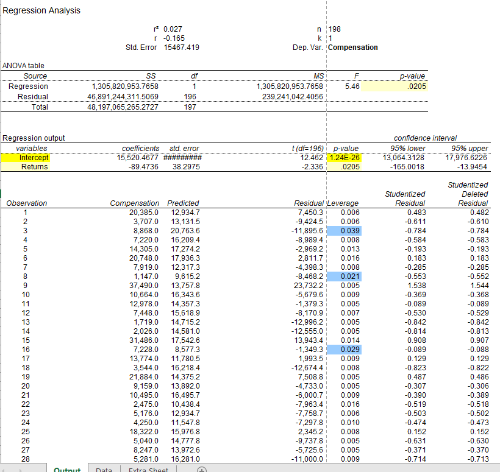Select the highlighted leverage value 0.039

(x=344, y=231)
